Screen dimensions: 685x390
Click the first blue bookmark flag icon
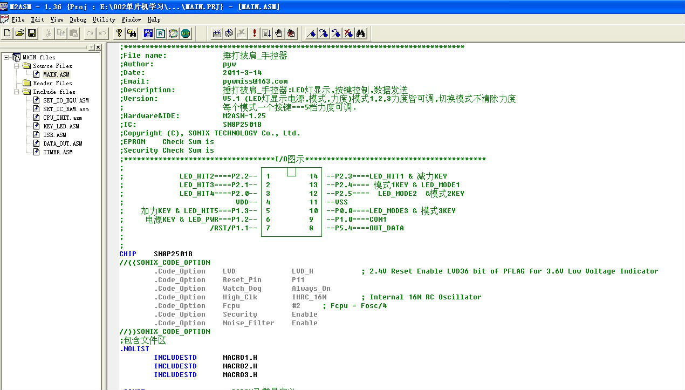pos(311,33)
